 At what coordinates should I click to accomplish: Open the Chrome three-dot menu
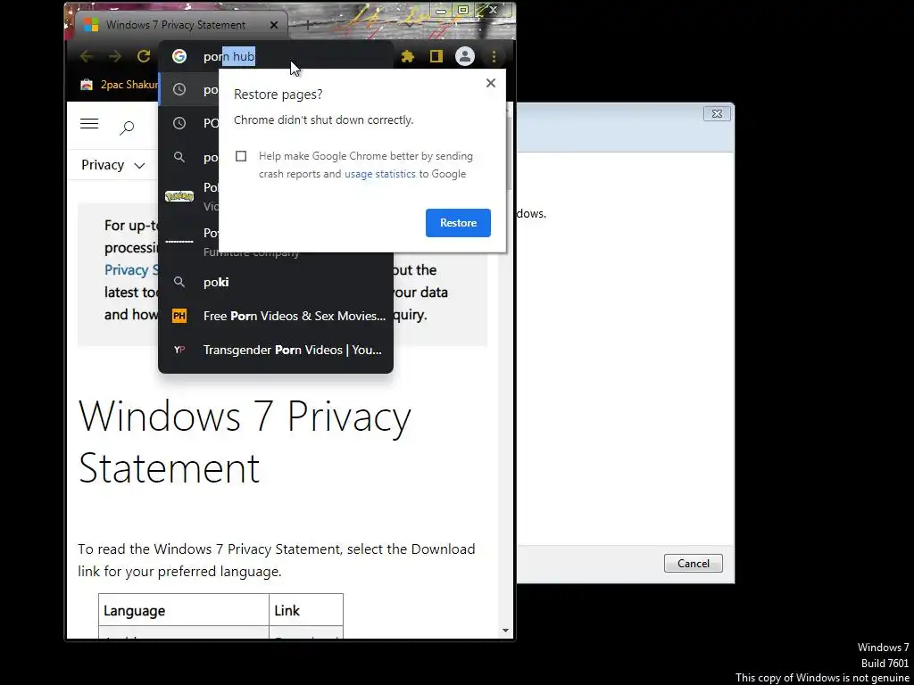(x=494, y=56)
